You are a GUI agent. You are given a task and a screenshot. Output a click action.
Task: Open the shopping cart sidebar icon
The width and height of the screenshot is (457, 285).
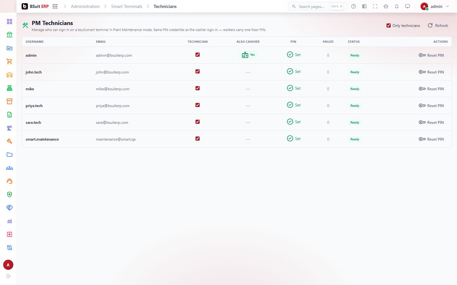pyautogui.click(x=10, y=61)
